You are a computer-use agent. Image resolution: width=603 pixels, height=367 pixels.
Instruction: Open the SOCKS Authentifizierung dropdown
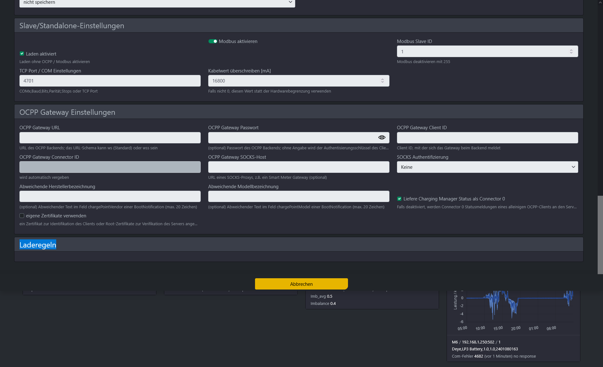point(487,167)
